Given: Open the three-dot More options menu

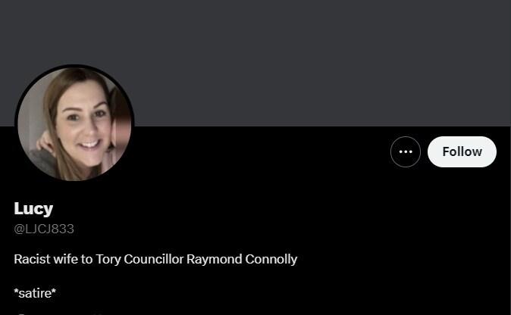Looking at the screenshot, I should [406, 151].
